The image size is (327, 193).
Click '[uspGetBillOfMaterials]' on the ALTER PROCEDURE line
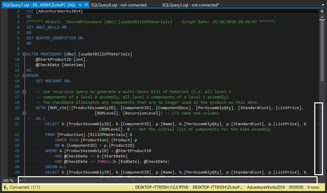[x=105, y=54]
